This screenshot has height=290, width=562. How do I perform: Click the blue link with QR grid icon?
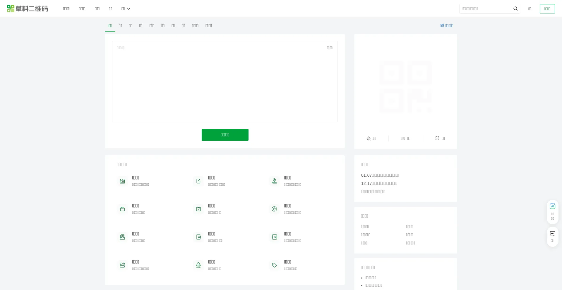[447, 26]
